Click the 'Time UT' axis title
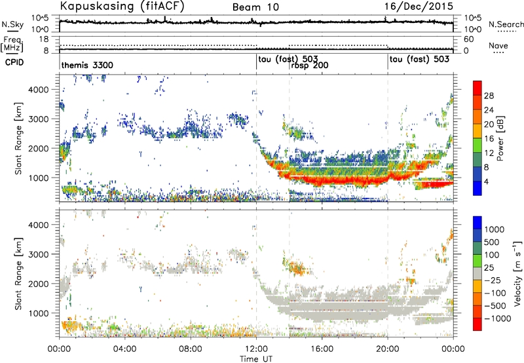The height and width of the screenshot is (363, 524). 256,359
